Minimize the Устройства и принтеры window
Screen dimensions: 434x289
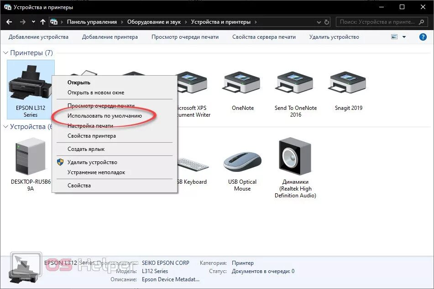tap(382, 7)
